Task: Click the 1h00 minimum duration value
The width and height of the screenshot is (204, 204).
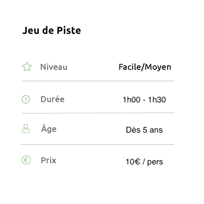Action: 131,100
